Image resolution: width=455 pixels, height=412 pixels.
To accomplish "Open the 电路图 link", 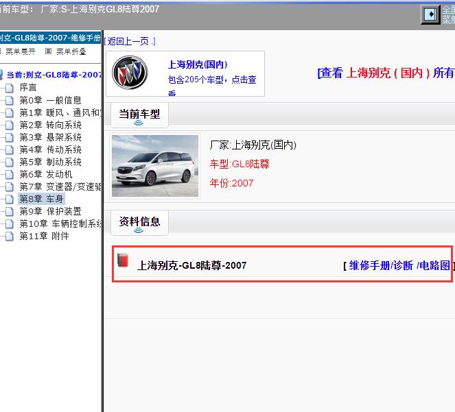I will point(435,265).
